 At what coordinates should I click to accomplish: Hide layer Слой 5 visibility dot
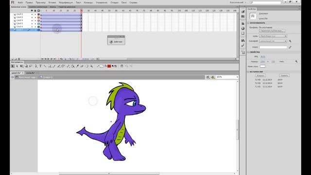(32, 24)
